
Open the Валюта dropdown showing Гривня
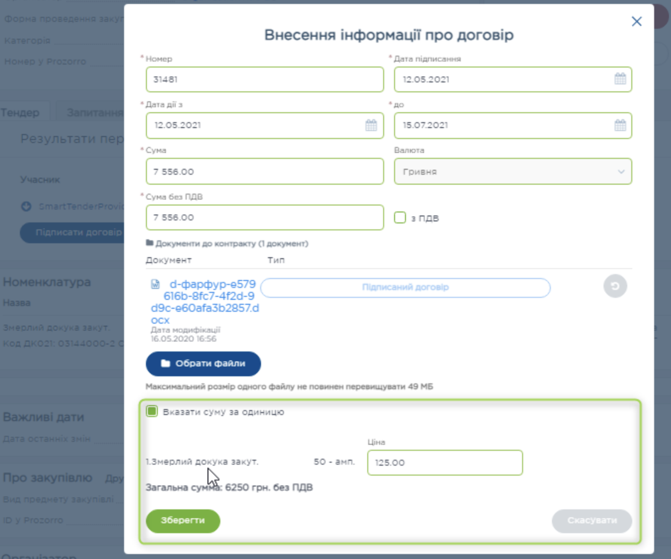click(513, 171)
